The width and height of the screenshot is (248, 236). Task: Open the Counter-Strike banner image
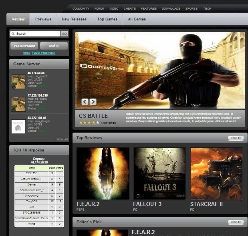[160, 71]
